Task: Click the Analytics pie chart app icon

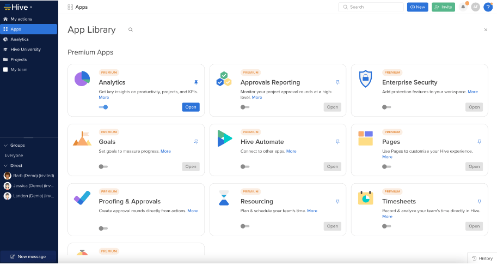Action: click(x=82, y=79)
